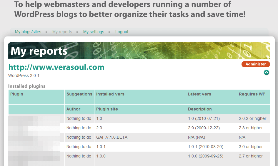278x166 pixels.
Task: Click the Logout link
Action: coord(122,32)
